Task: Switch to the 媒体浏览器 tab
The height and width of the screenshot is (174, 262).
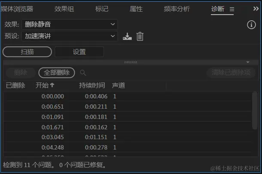Action: tap(17, 9)
